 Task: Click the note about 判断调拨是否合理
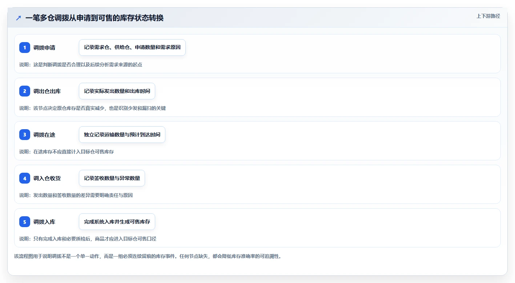coord(81,65)
